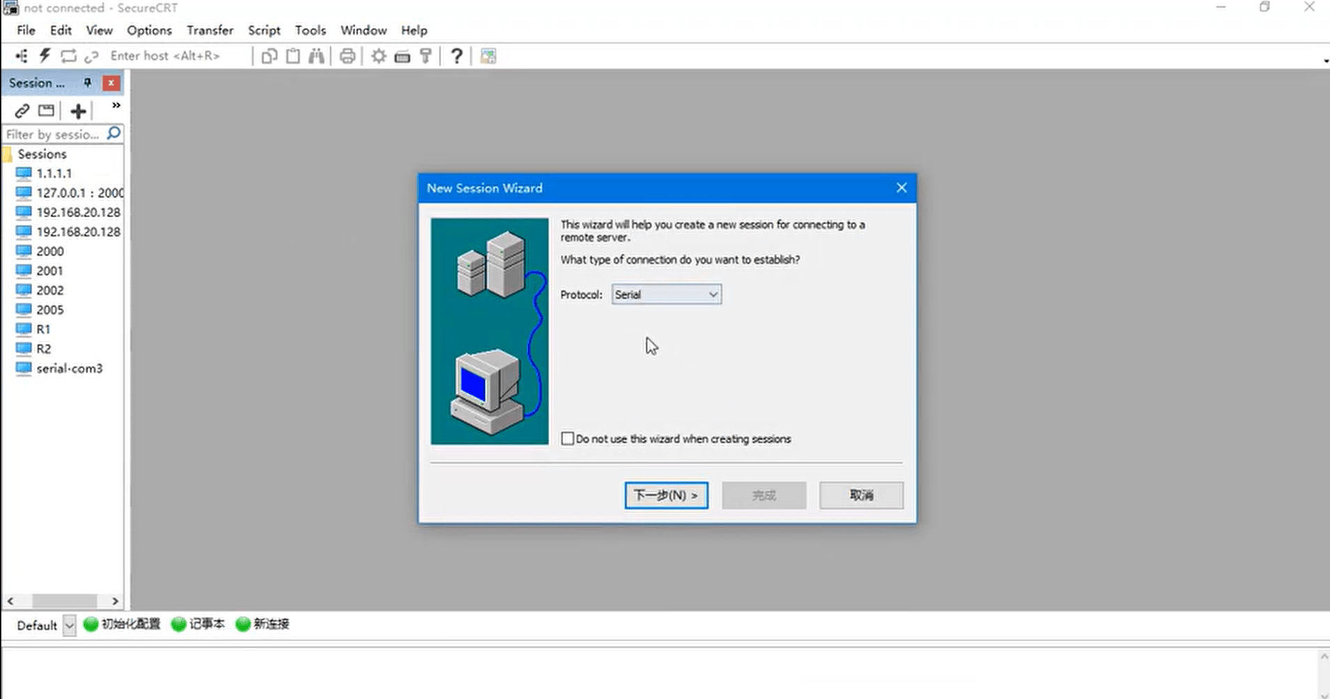
Task: Click the 取消 cancel button
Action: (x=861, y=495)
